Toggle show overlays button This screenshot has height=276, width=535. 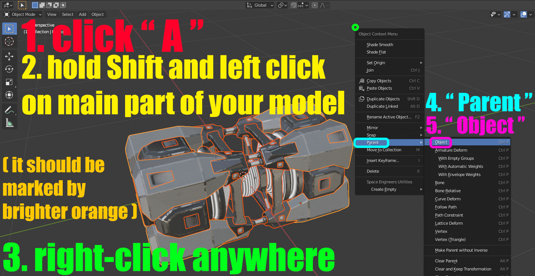coord(524,14)
